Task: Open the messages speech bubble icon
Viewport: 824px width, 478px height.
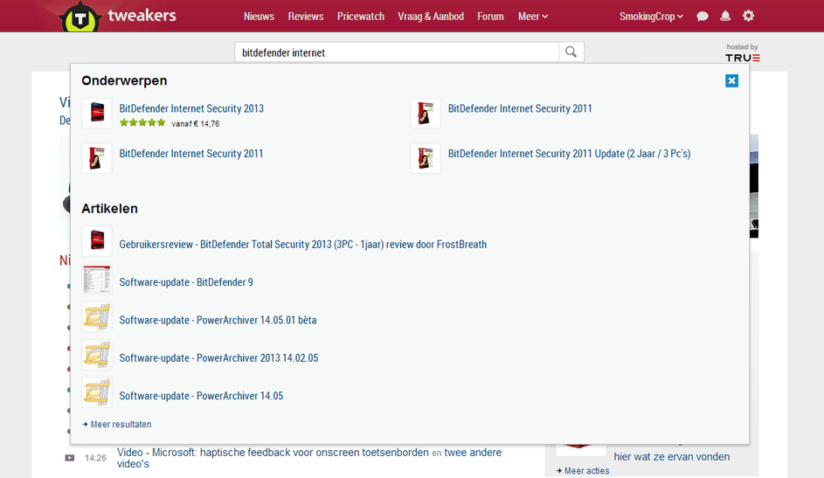Action: pos(702,17)
